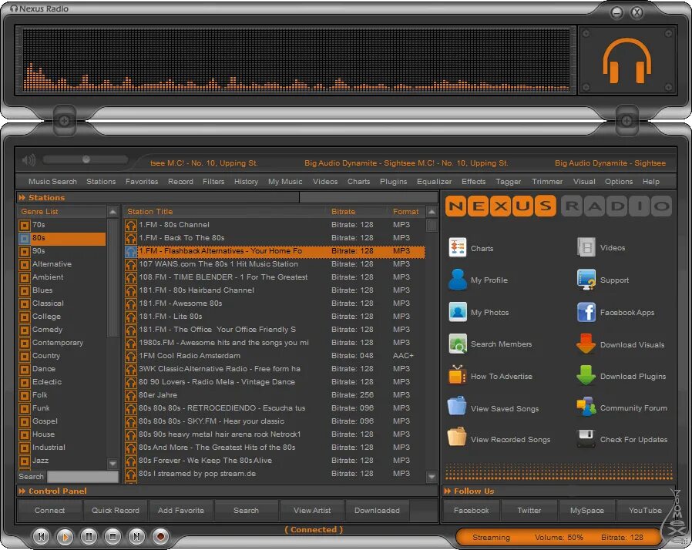Click the YouTube follow button
Viewport: 692px width, 550px height.
645,510
